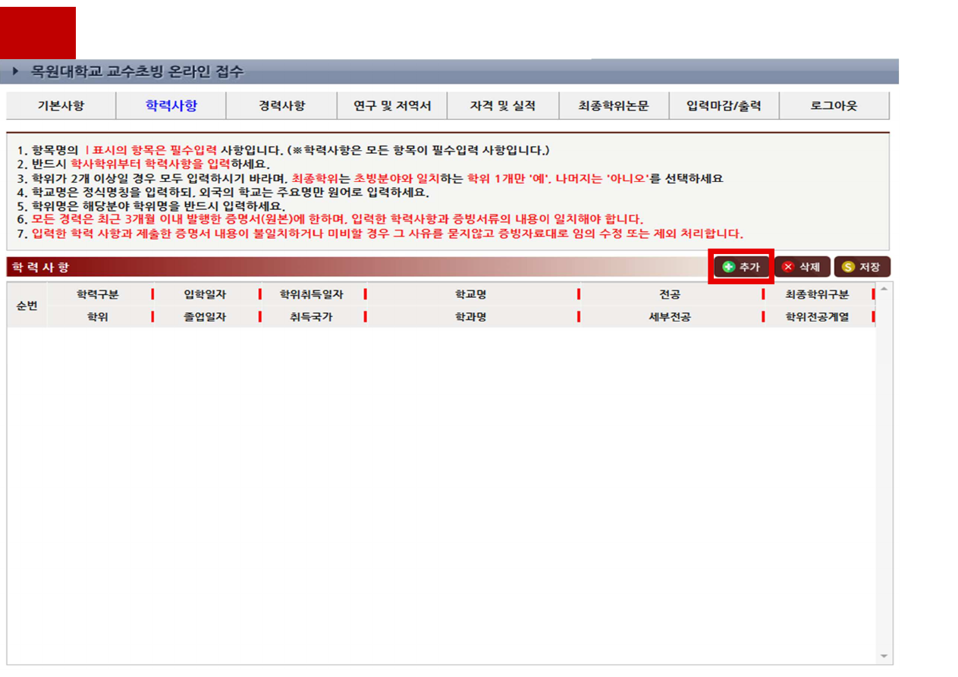Select the 학력사항 tab
Screen dimensions: 958x677
(171, 106)
